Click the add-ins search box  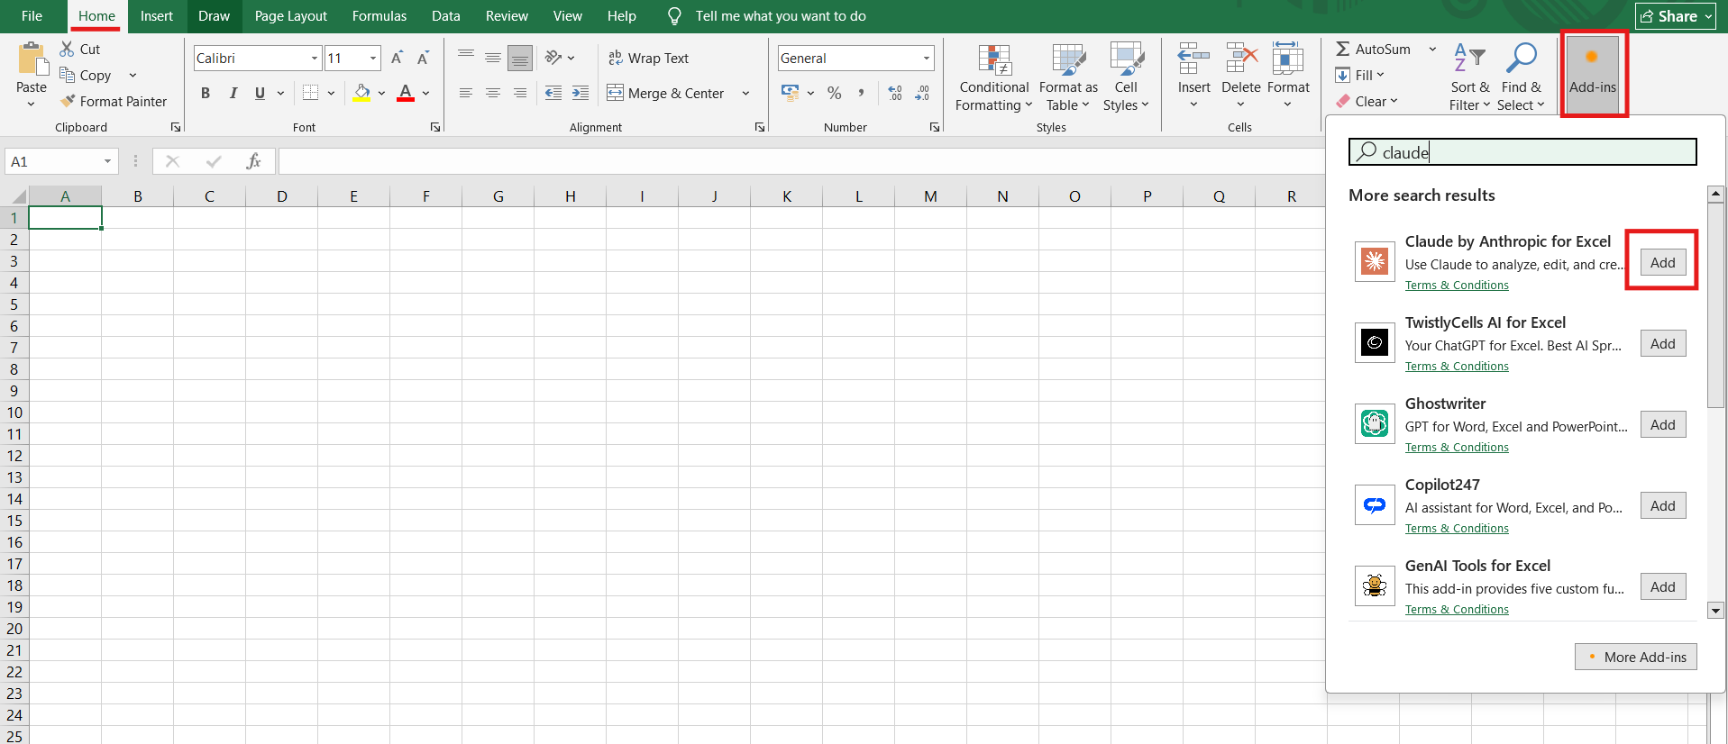1522,152
